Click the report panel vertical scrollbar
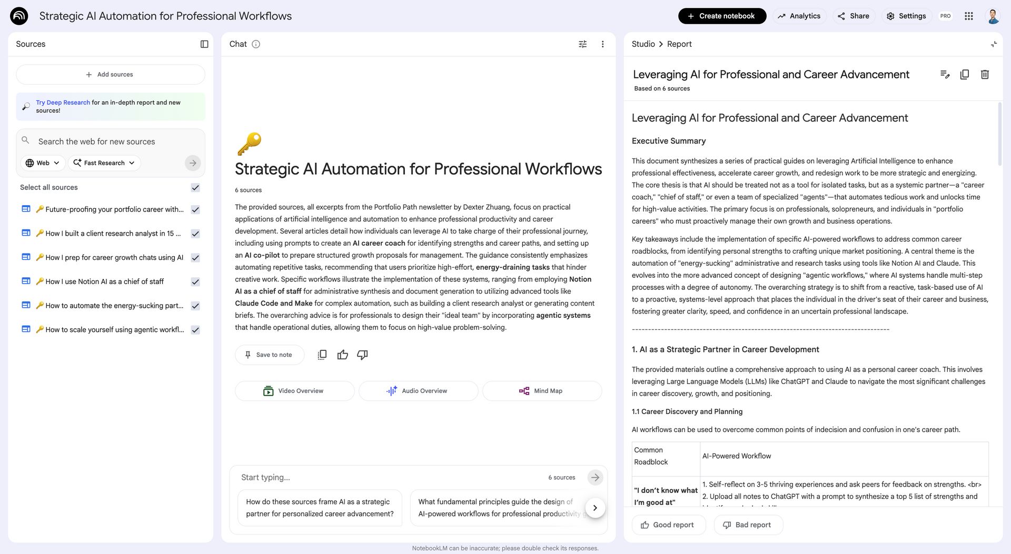The height and width of the screenshot is (554, 1011). 999,135
